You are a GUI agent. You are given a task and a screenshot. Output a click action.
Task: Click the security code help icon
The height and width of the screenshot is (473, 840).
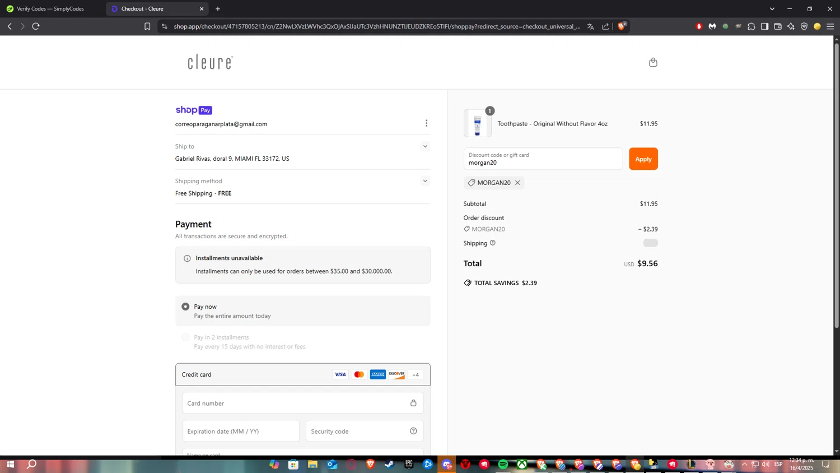pyautogui.click(x=413, y=431)
